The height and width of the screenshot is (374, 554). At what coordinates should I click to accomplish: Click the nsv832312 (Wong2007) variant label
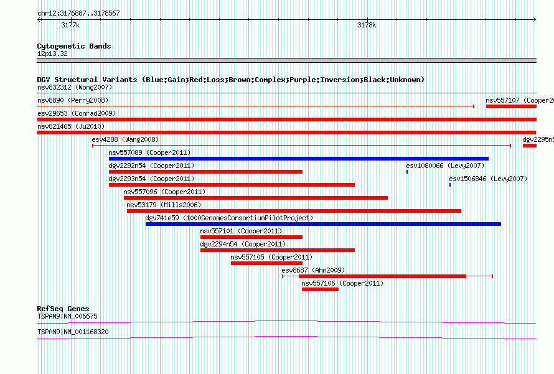point(75,87)
